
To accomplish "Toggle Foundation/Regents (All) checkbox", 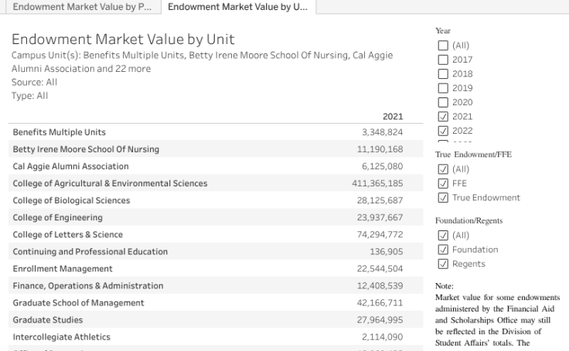I will [x=442, y=235].
